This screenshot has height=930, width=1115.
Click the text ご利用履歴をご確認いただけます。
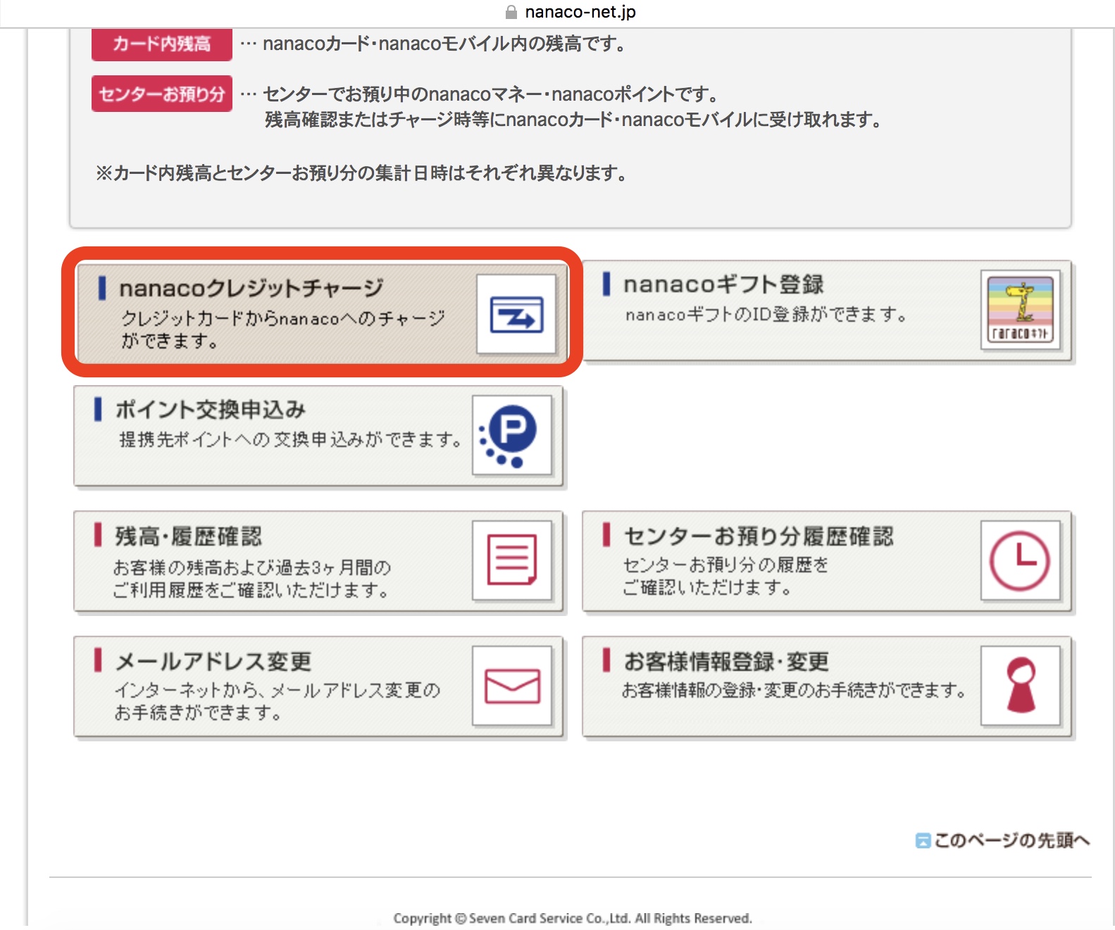[x=251, y=590]
